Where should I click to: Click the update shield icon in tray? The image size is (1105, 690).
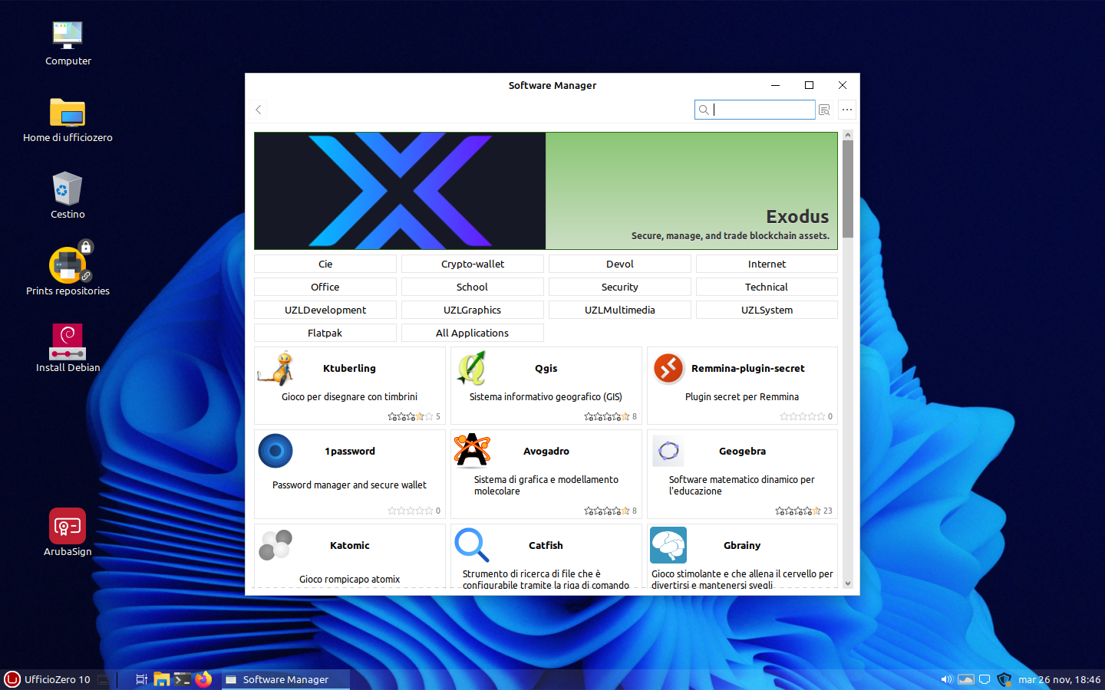point(1004,679)
